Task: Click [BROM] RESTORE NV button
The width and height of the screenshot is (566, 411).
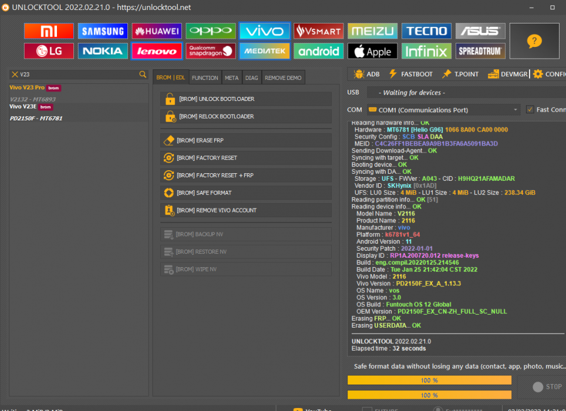Action: click(x=246, y=252)
